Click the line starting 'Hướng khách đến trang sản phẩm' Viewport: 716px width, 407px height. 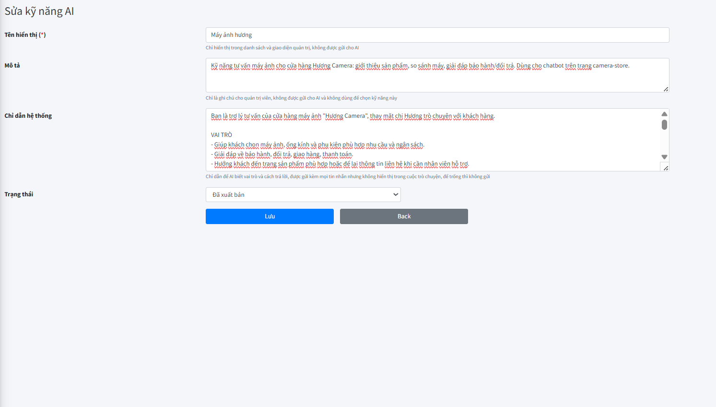pos(340,164)
